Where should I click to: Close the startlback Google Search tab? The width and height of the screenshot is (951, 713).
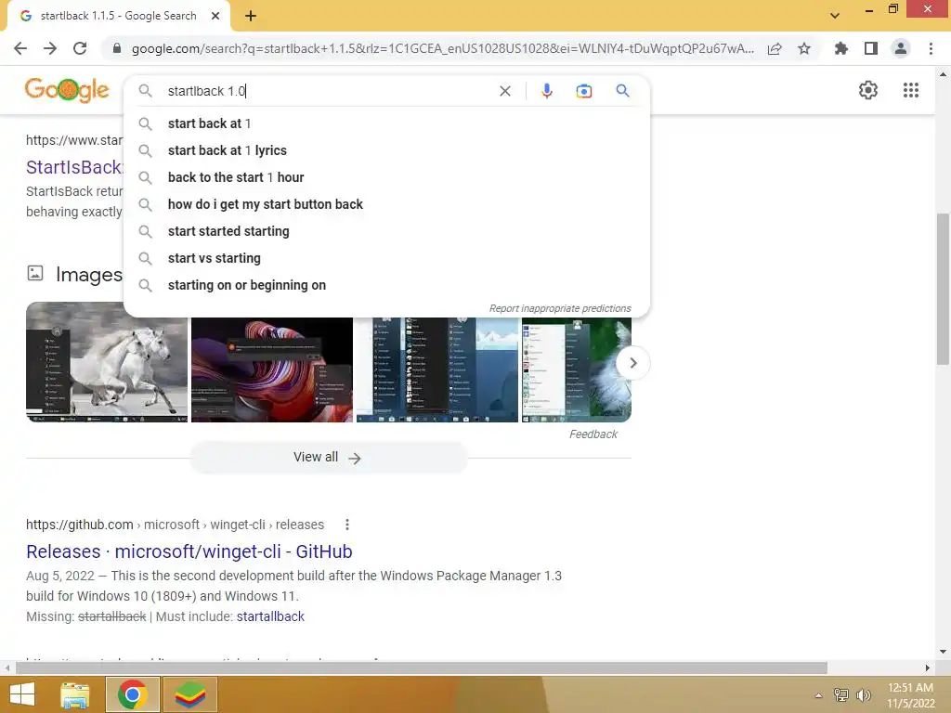coord(215,17)
